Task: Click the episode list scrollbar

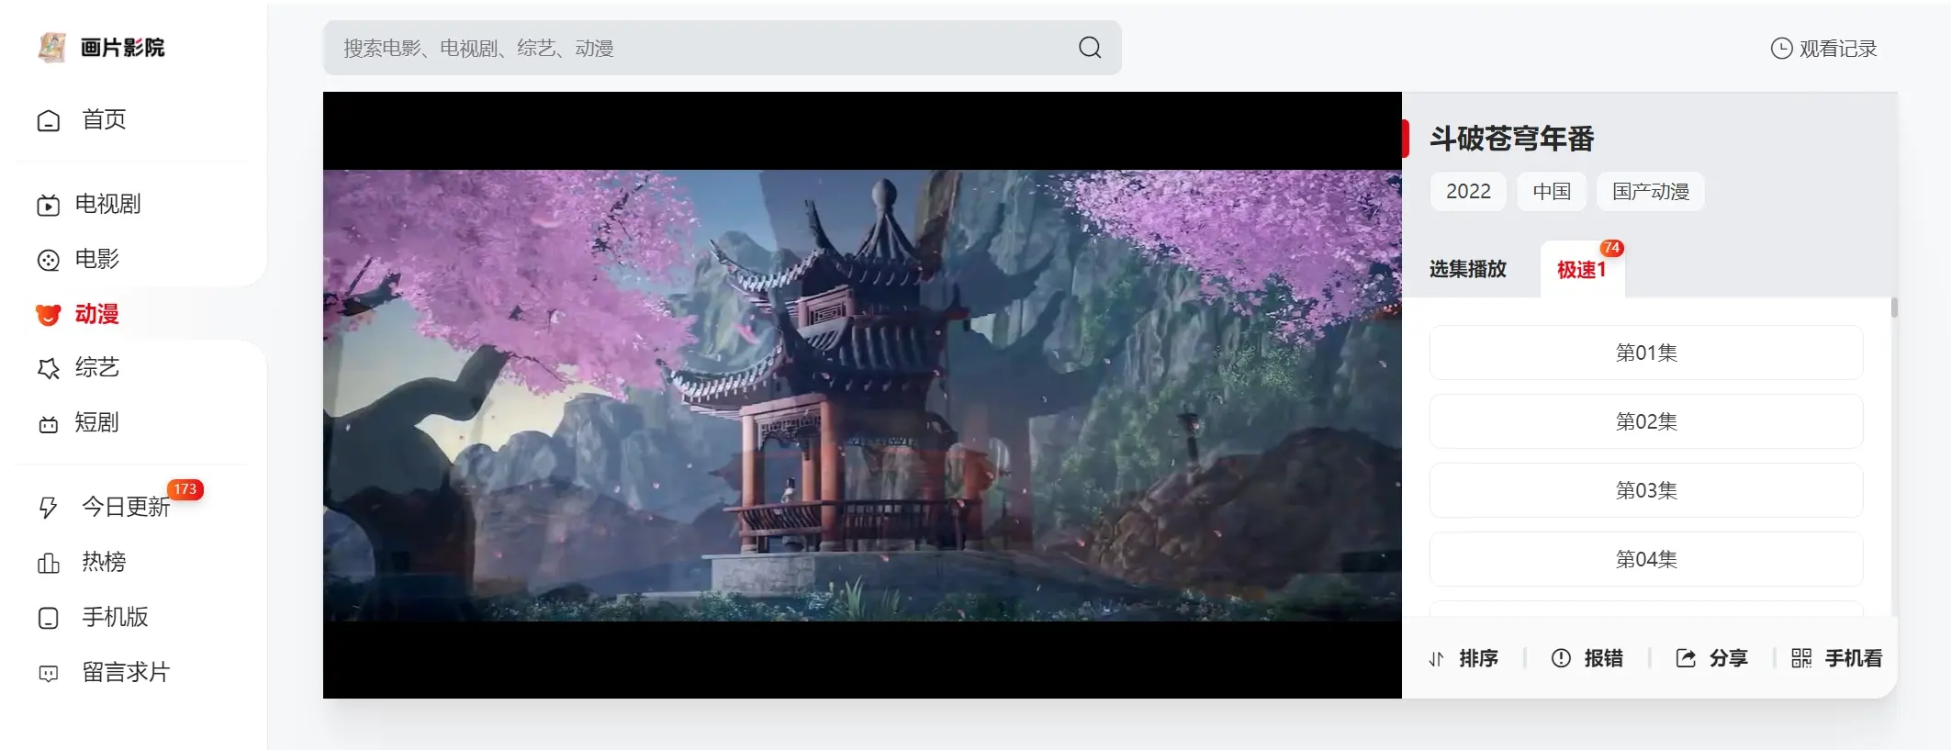Action: pos(1894,308)
